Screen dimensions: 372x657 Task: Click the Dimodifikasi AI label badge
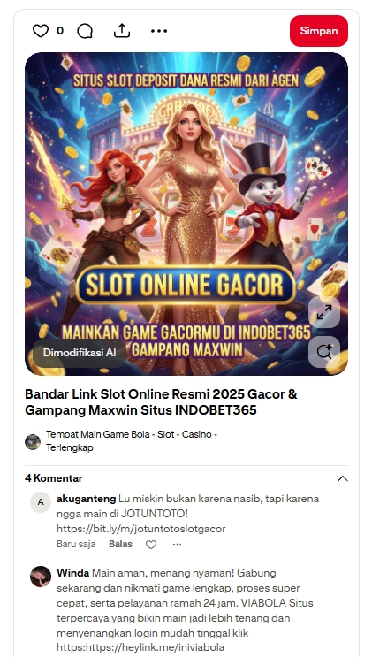click(x=80, y=353)
